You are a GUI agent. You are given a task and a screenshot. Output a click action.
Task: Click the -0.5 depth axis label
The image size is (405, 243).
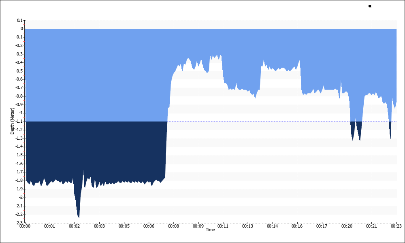[19, 71]
